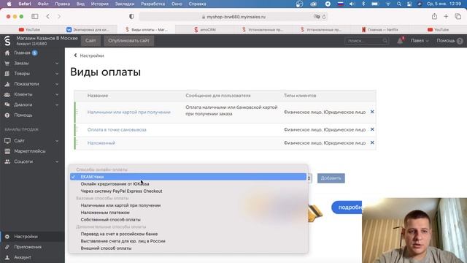The height and width of the screenshot is (263, 467).
Task: Open the Приложения sidebar icon
Action: pos(7,247)
